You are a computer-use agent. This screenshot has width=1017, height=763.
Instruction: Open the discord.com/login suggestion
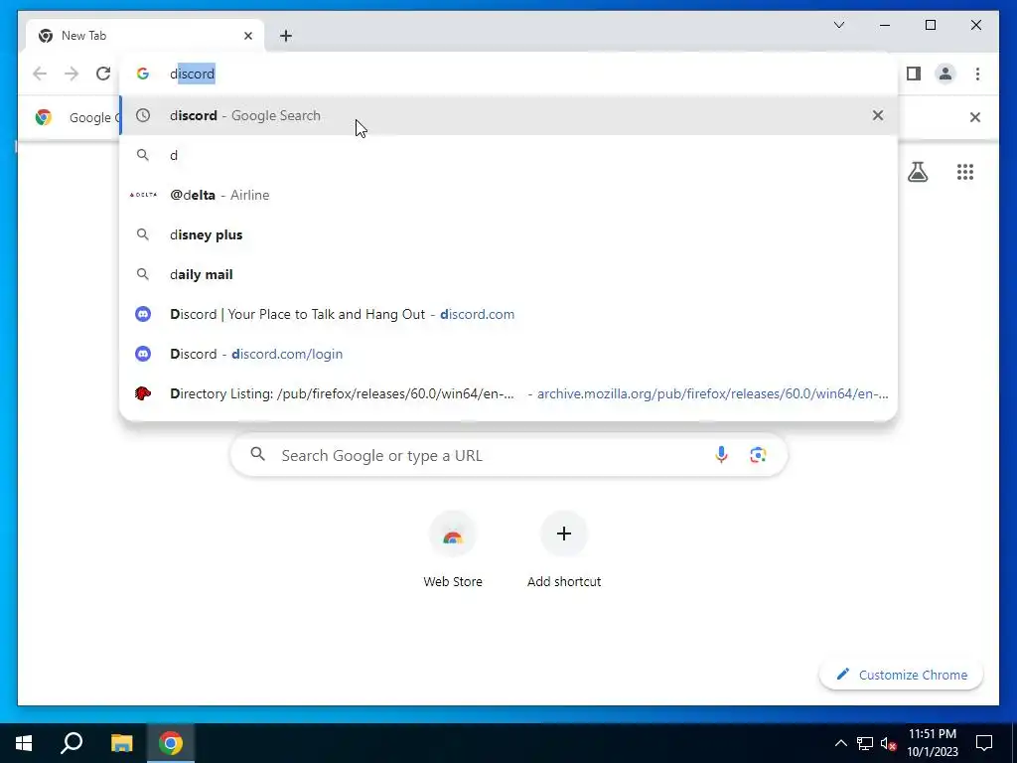pyautogui.click(x=508, y=354)
